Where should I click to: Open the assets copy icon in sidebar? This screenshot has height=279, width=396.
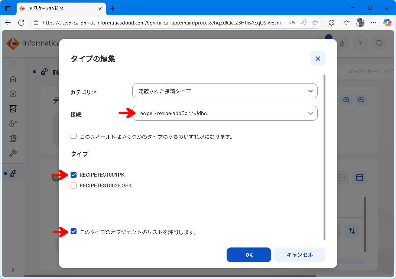point(13,138)
